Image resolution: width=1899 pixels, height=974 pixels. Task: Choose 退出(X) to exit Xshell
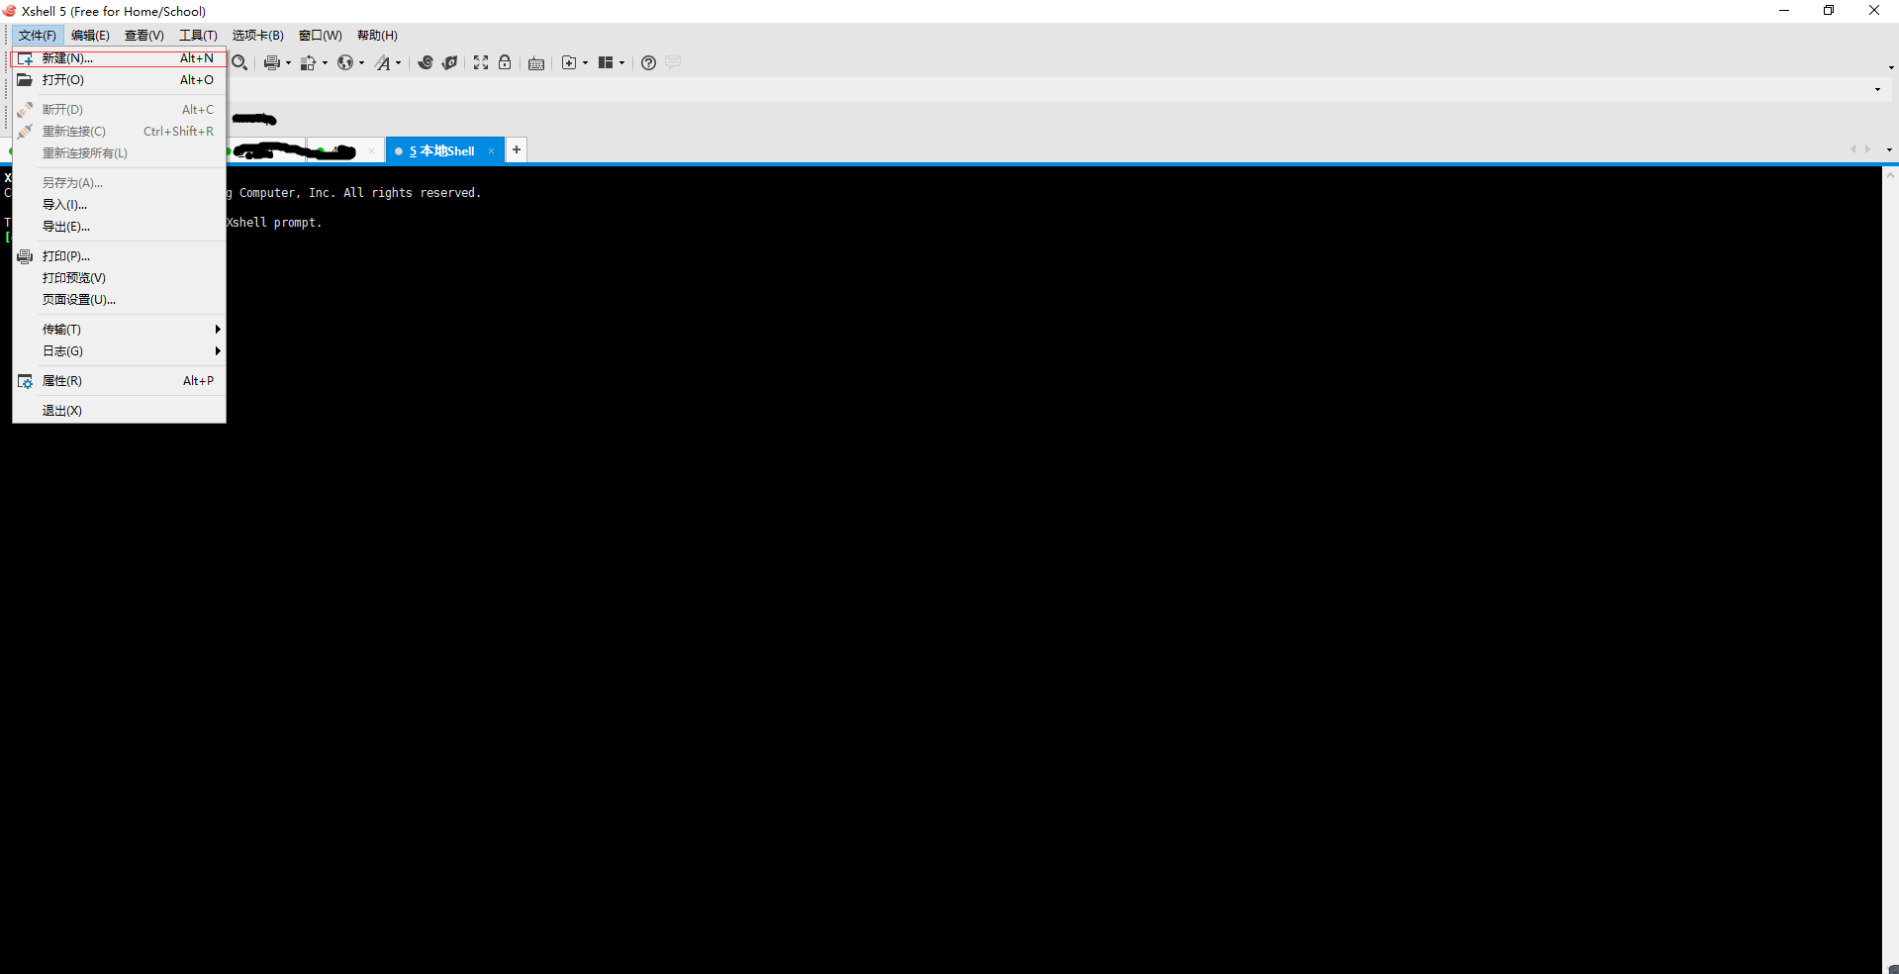(119, 411)
